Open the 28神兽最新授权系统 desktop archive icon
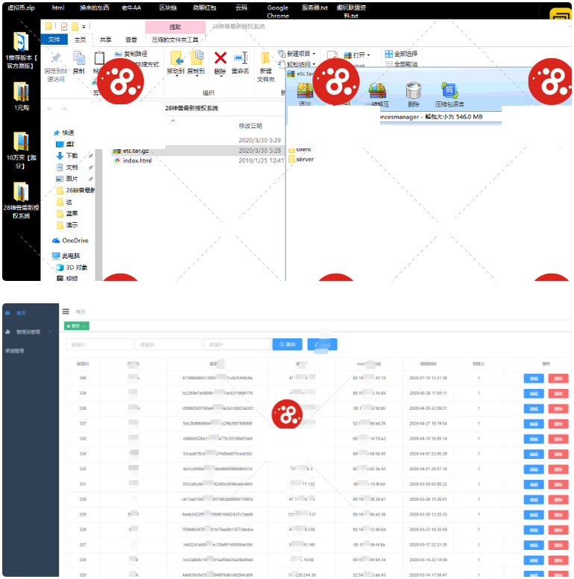This screenshot has height=579, width=574. tap(21, 192)
